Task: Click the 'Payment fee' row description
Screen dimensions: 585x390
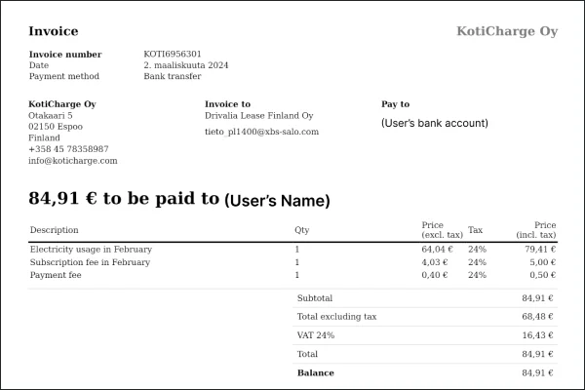Action: click(56, 275)
